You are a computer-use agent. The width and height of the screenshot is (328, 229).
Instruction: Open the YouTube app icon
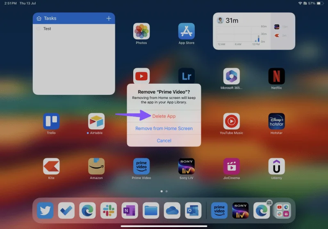pos(141,76)
